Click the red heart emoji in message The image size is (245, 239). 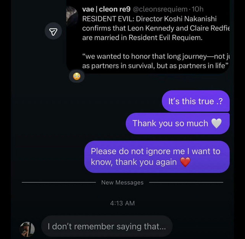coord(185,162)
